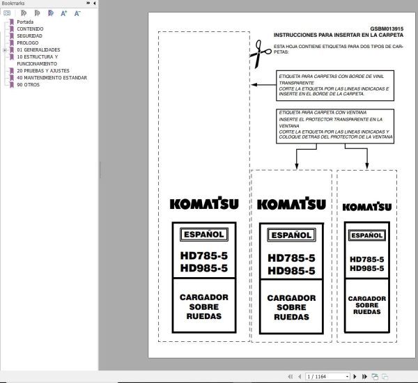The width and height of the screenshot is (418, 383).
Task: Open 10 ESTRUCTURA Y FUNCIONAMIENTO bookmark
Action: (x=37, y=60)
